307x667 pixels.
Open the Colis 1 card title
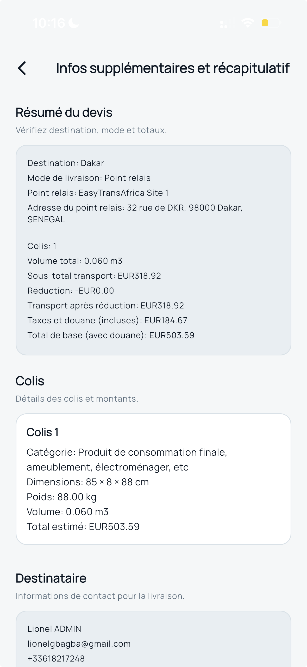[x=42, y=432]
